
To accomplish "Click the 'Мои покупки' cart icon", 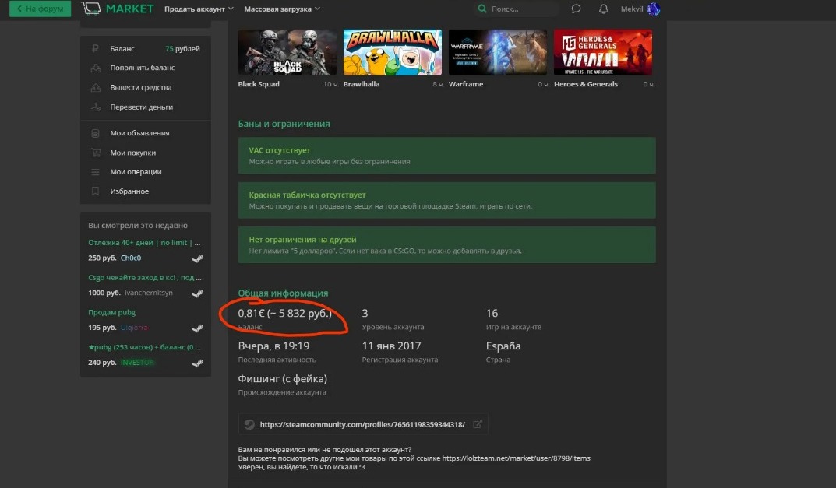I will [x=95, y=153].
